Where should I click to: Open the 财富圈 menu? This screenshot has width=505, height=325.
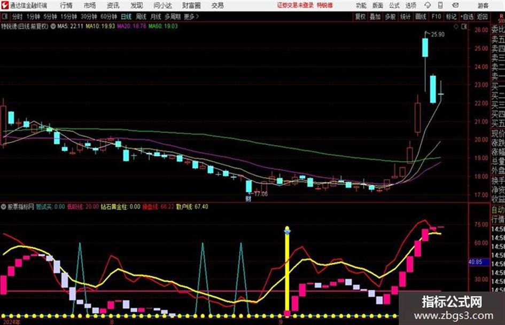tap(191, 5)
